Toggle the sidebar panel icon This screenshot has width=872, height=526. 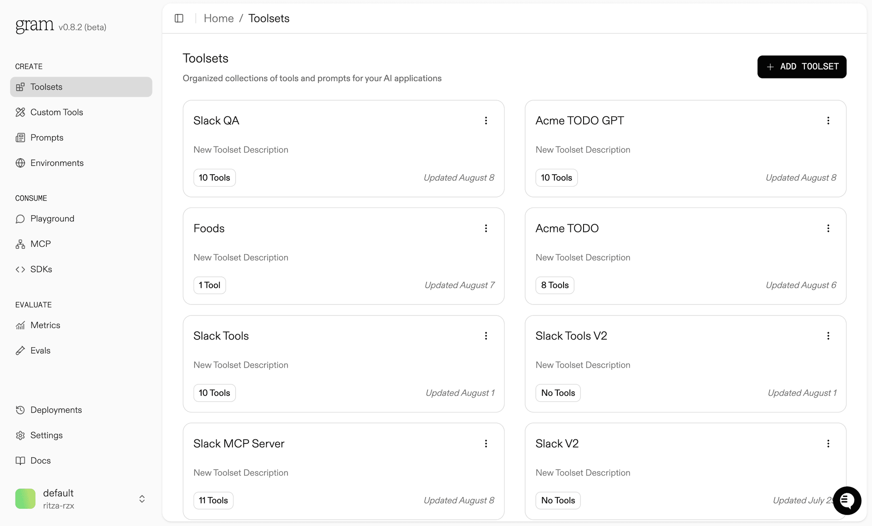(x=179, y=18)
